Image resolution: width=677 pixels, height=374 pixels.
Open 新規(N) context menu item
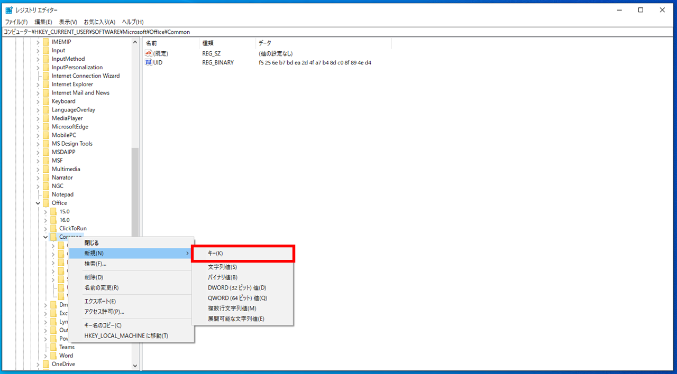(x=131, y=254)
